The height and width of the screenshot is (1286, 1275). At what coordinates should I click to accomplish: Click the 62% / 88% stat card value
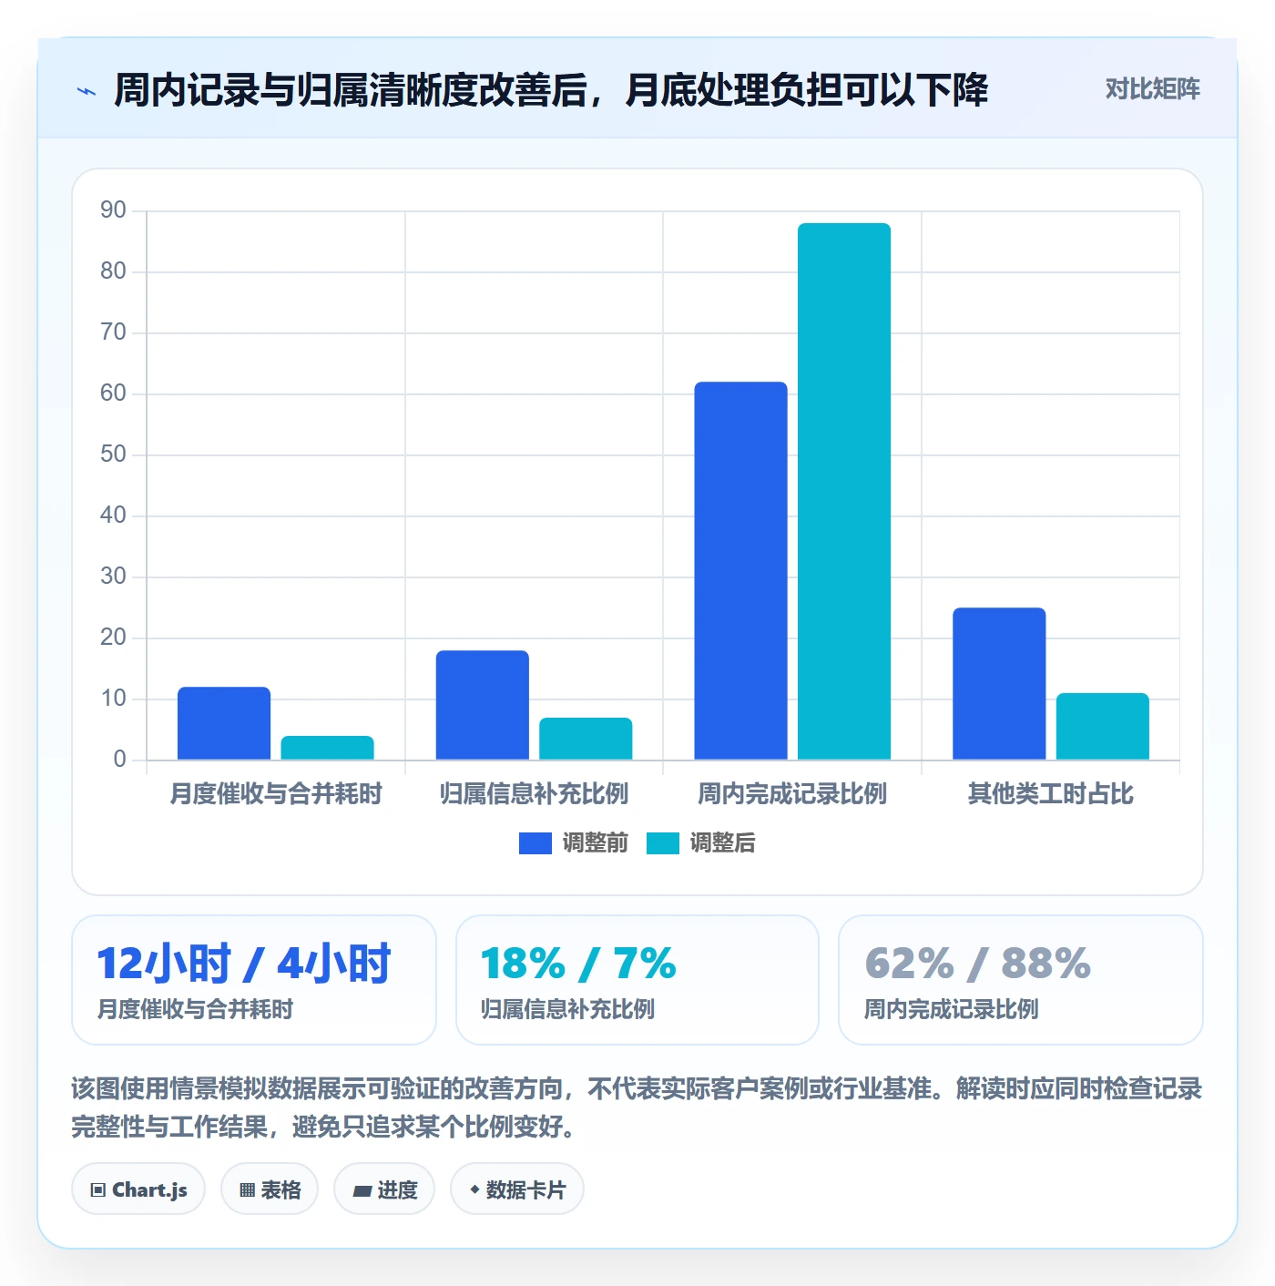point(977,964)
